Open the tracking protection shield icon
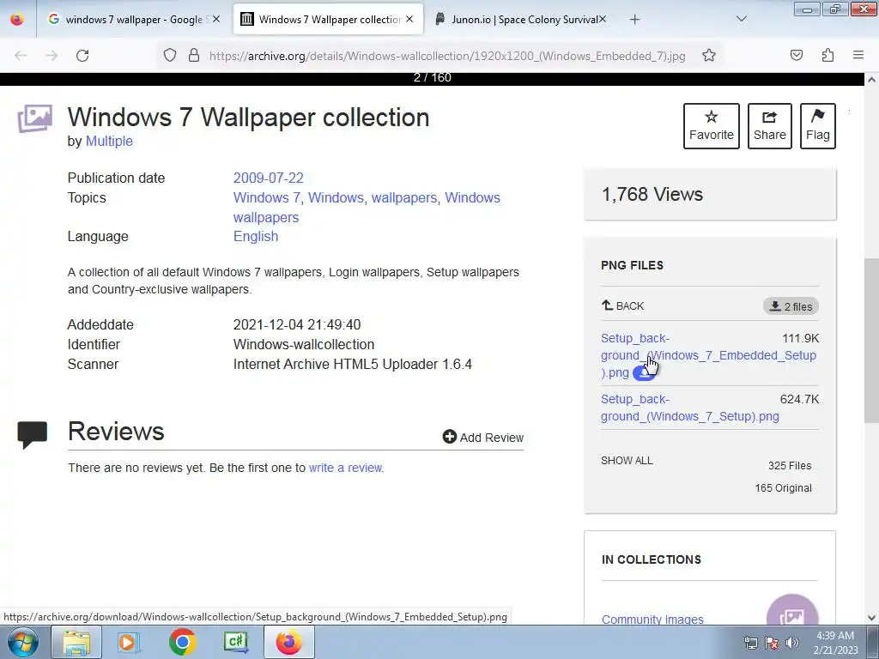Viewport: 879px width, 659px height. 170,56
